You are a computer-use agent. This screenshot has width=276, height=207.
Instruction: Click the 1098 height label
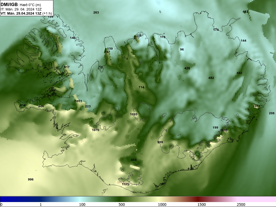point(224,130)
